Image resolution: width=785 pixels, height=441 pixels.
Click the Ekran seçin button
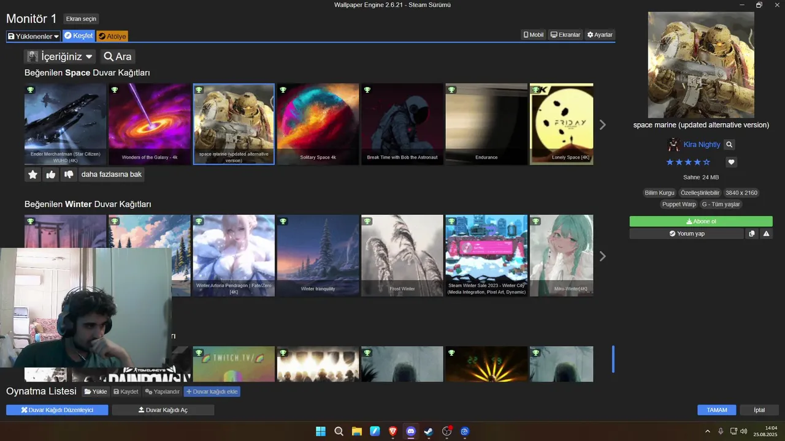[x=81, y=19]
